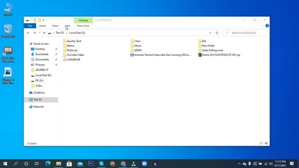The width and height of the screenshot is (299, 168).
Task: Collapse the ribbon with the chevron
Action: pyautogui.click(x=263, y=26)
